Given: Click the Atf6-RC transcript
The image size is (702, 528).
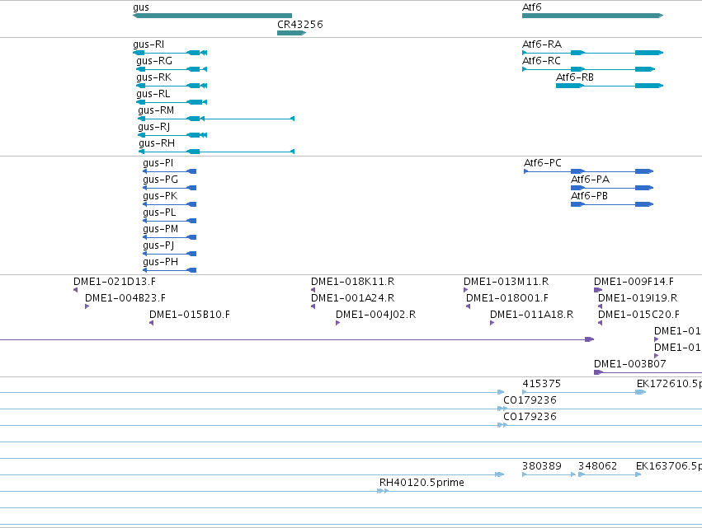Looking at the screenshot, I should click(588, 69).
